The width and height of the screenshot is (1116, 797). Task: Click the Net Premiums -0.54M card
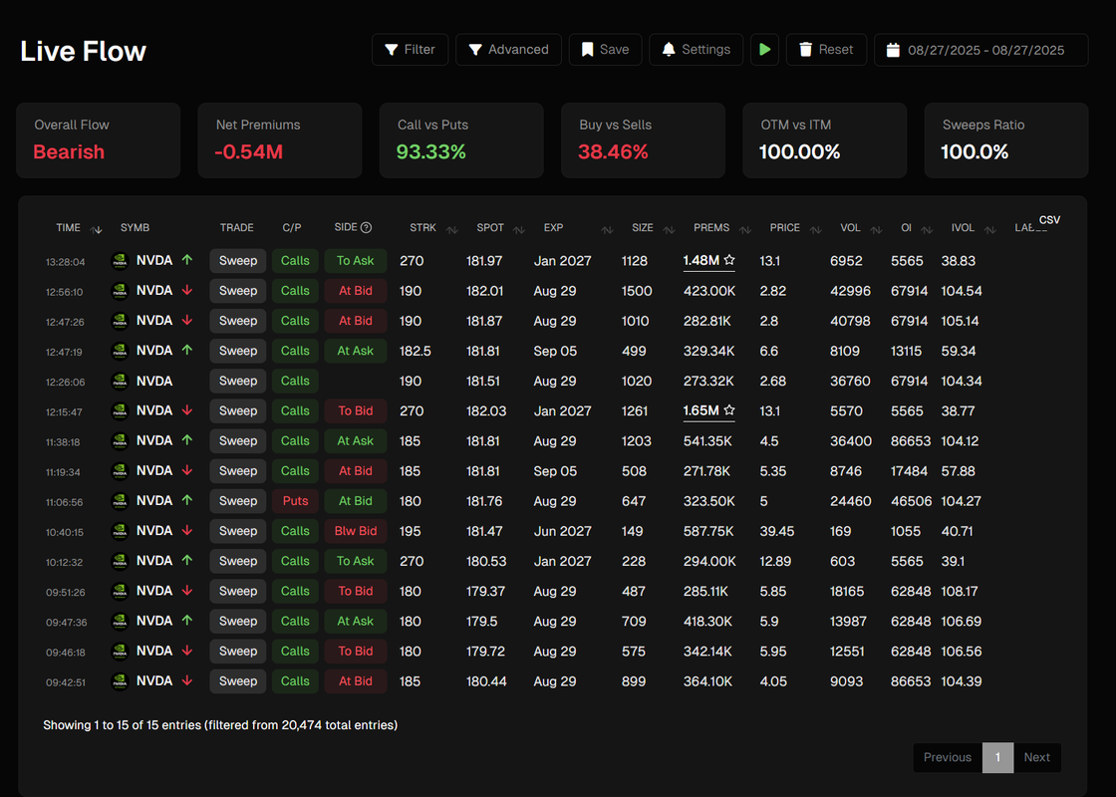point(280,140)
